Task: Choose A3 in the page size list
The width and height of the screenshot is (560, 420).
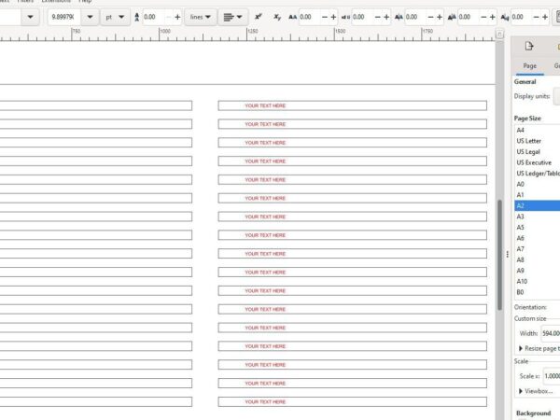Action: pyautogui.click(x=521, y=217)
